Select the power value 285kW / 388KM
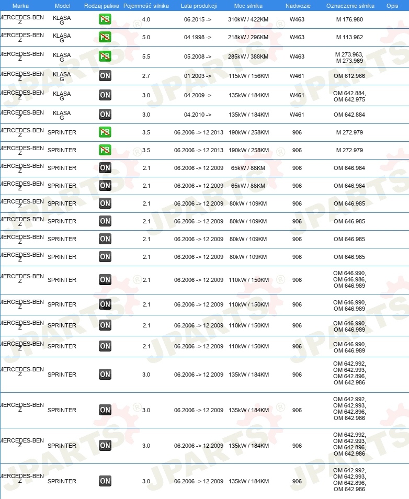Screen dimensions: 409x499 tap(248, 56)
